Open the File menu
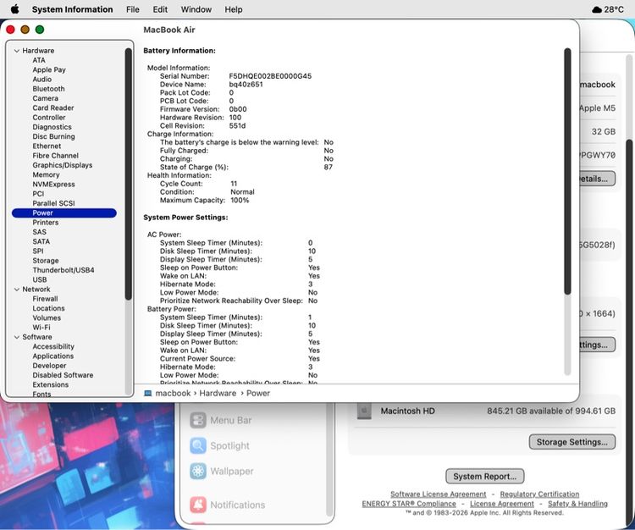 point(132,9)
